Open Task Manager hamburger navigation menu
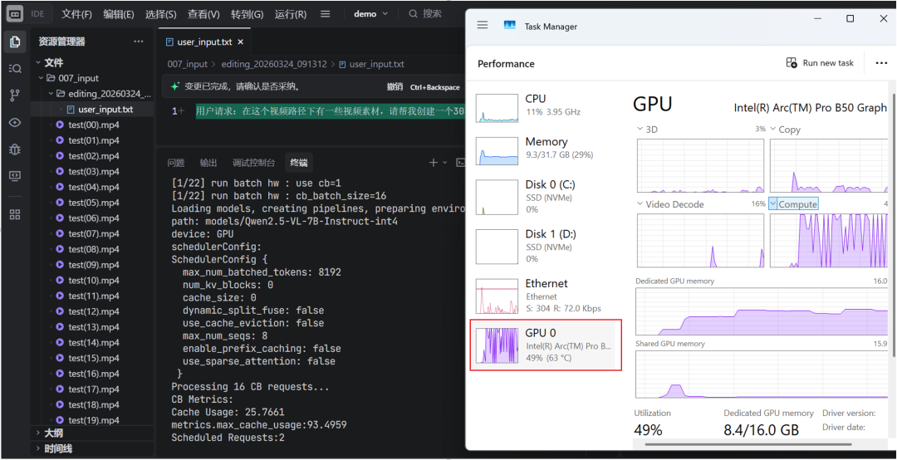Image resolution: width=897 pixels, height=460 pixels. pos(483,26)
